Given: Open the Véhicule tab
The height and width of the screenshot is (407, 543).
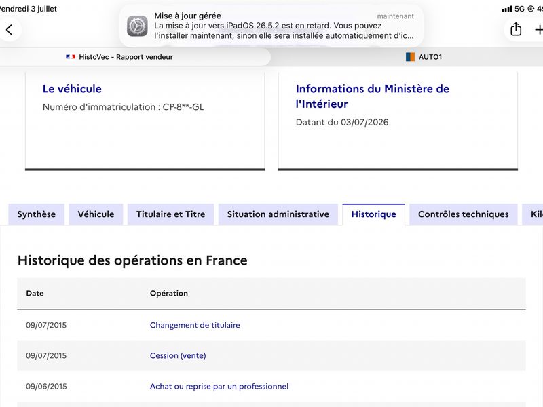Looking at the screenshot, I should (x=96, y=214).
